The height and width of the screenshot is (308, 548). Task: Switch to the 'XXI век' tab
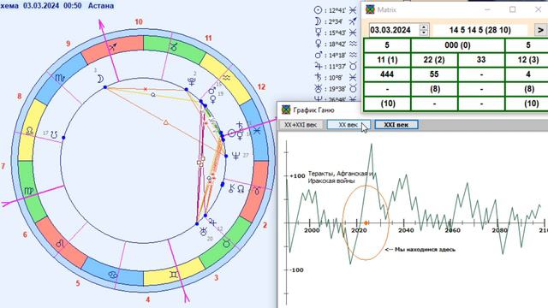pyautogui.click(x=396, y=125)
